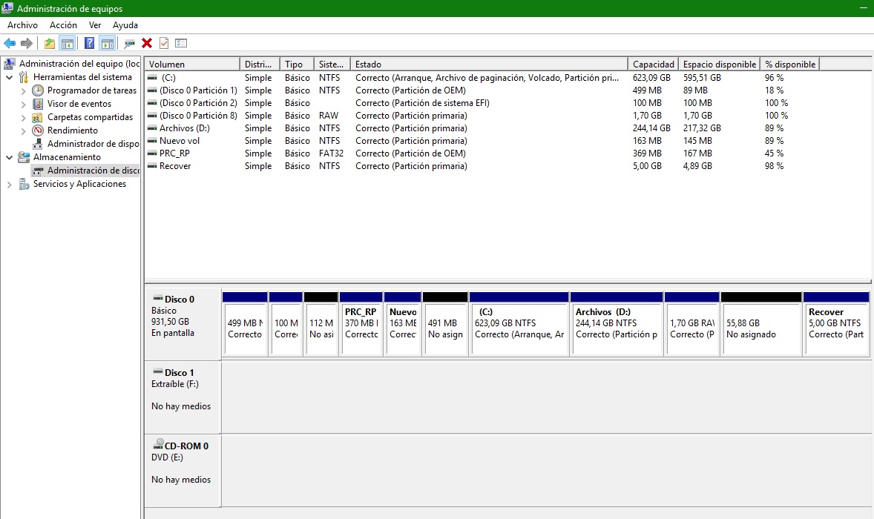Click the 100 MB Correcto partition block

pyautogui.click(x=286, y=323)
